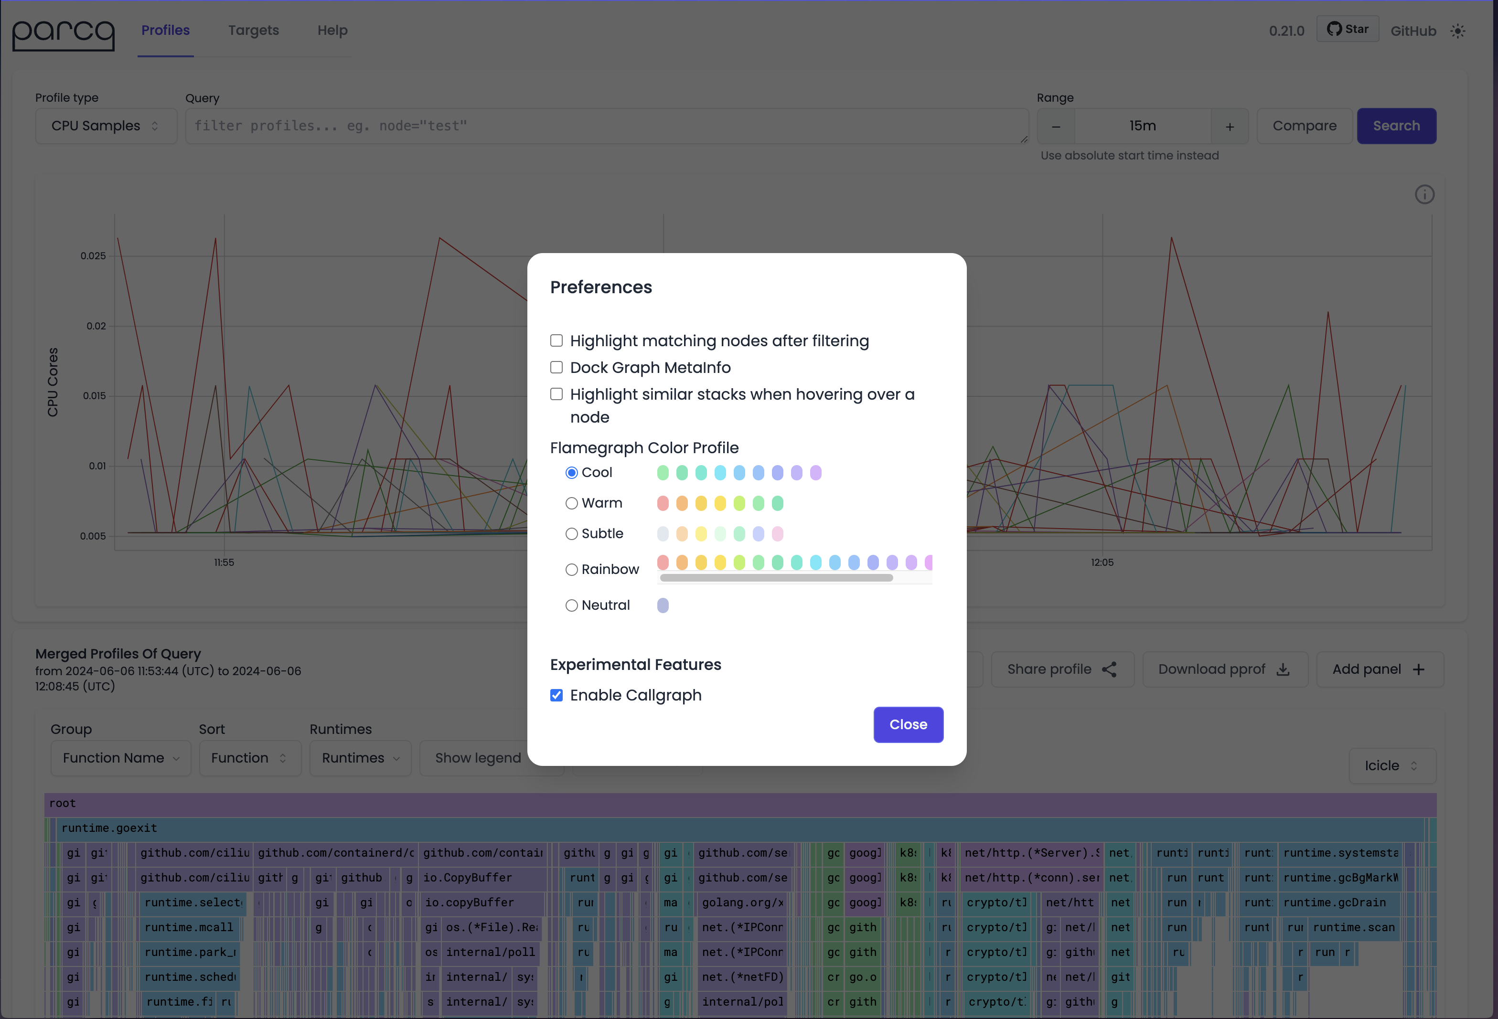Open the Help tab
The height and width of the screenshot is (1019, 1498).
pyautogui.click(x=332, y=30)
